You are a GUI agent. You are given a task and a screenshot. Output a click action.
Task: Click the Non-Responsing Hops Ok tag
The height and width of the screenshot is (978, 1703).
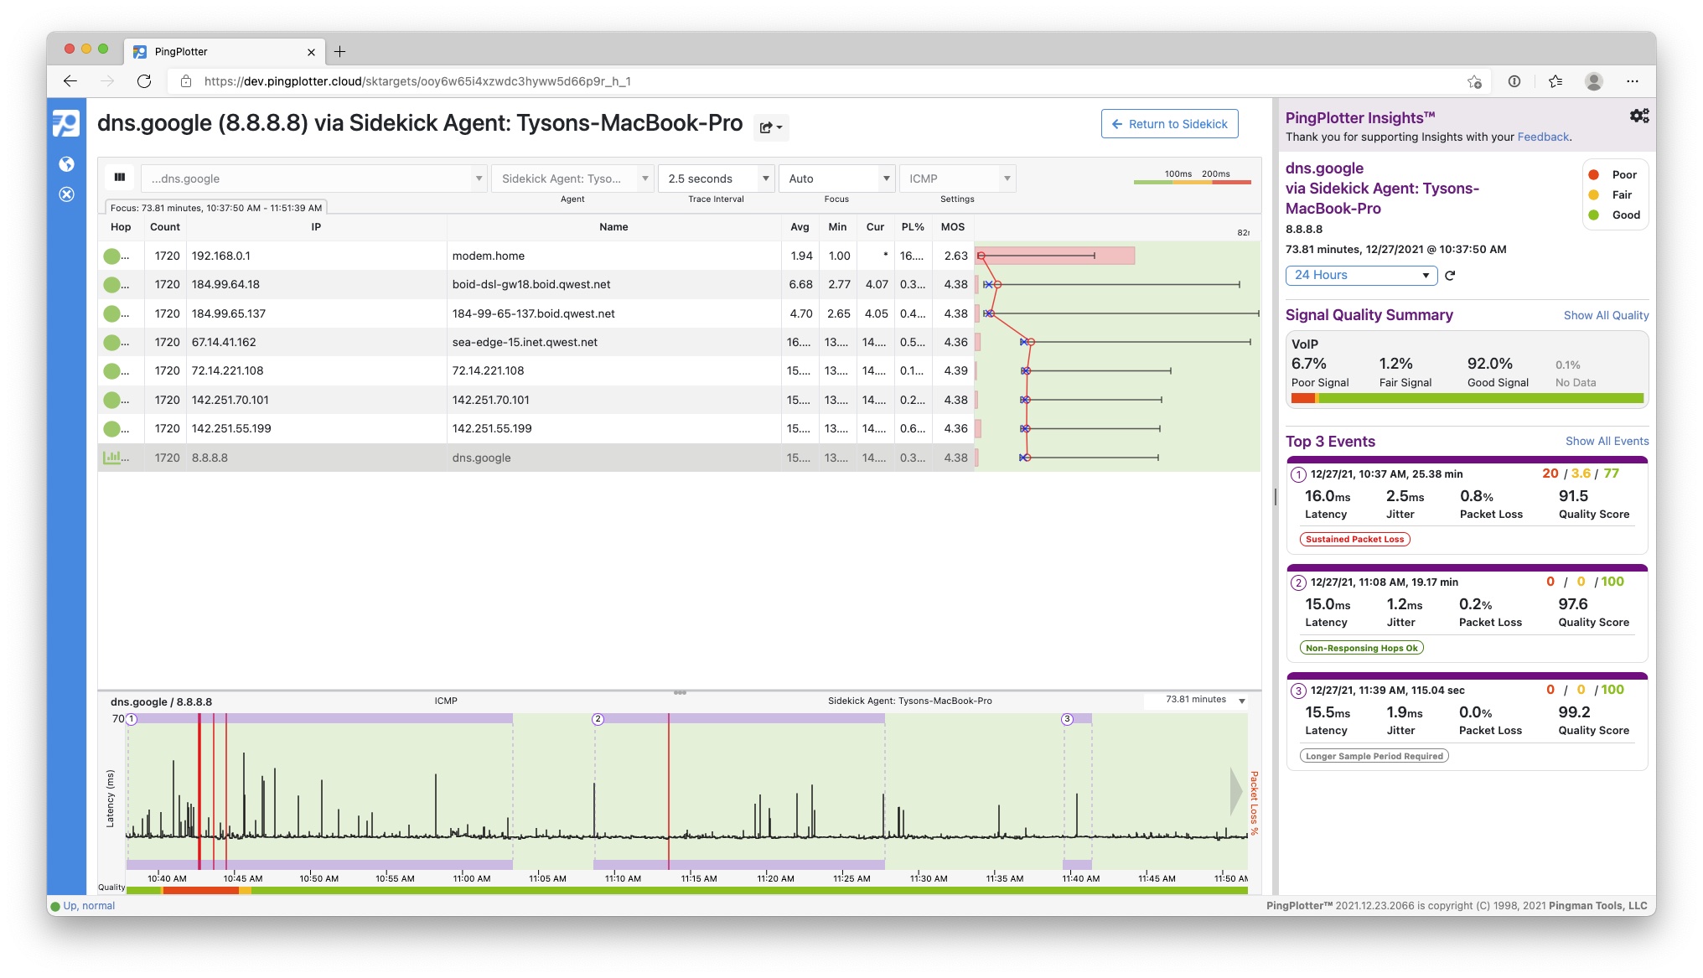click(x=1361, y=648)
